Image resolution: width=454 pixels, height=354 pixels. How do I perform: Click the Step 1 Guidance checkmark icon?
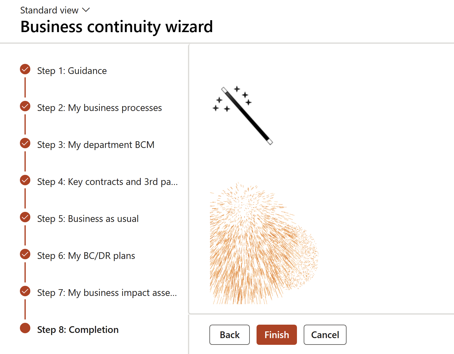tap(25, 69)
